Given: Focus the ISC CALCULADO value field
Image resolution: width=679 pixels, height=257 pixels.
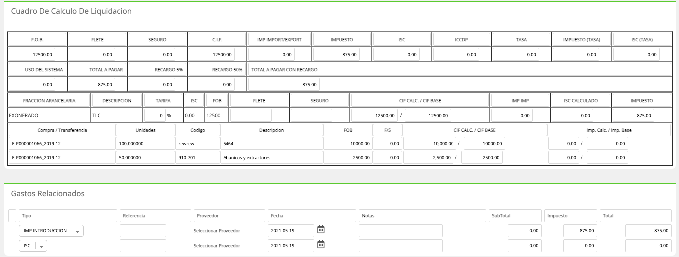Looking at the screenshot, I should point(572,115).
